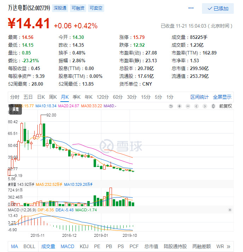Toggle the 成交量 volume indicator
The image size is (243, 252).
[x=48, y=246]
